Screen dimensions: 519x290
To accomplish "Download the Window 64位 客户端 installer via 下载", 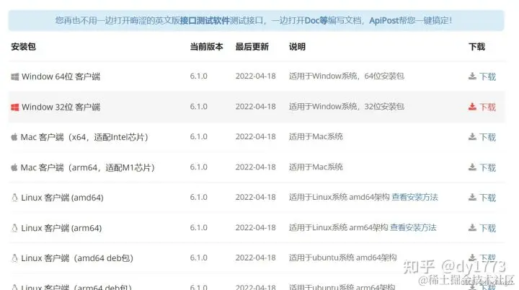I will 487,77.
